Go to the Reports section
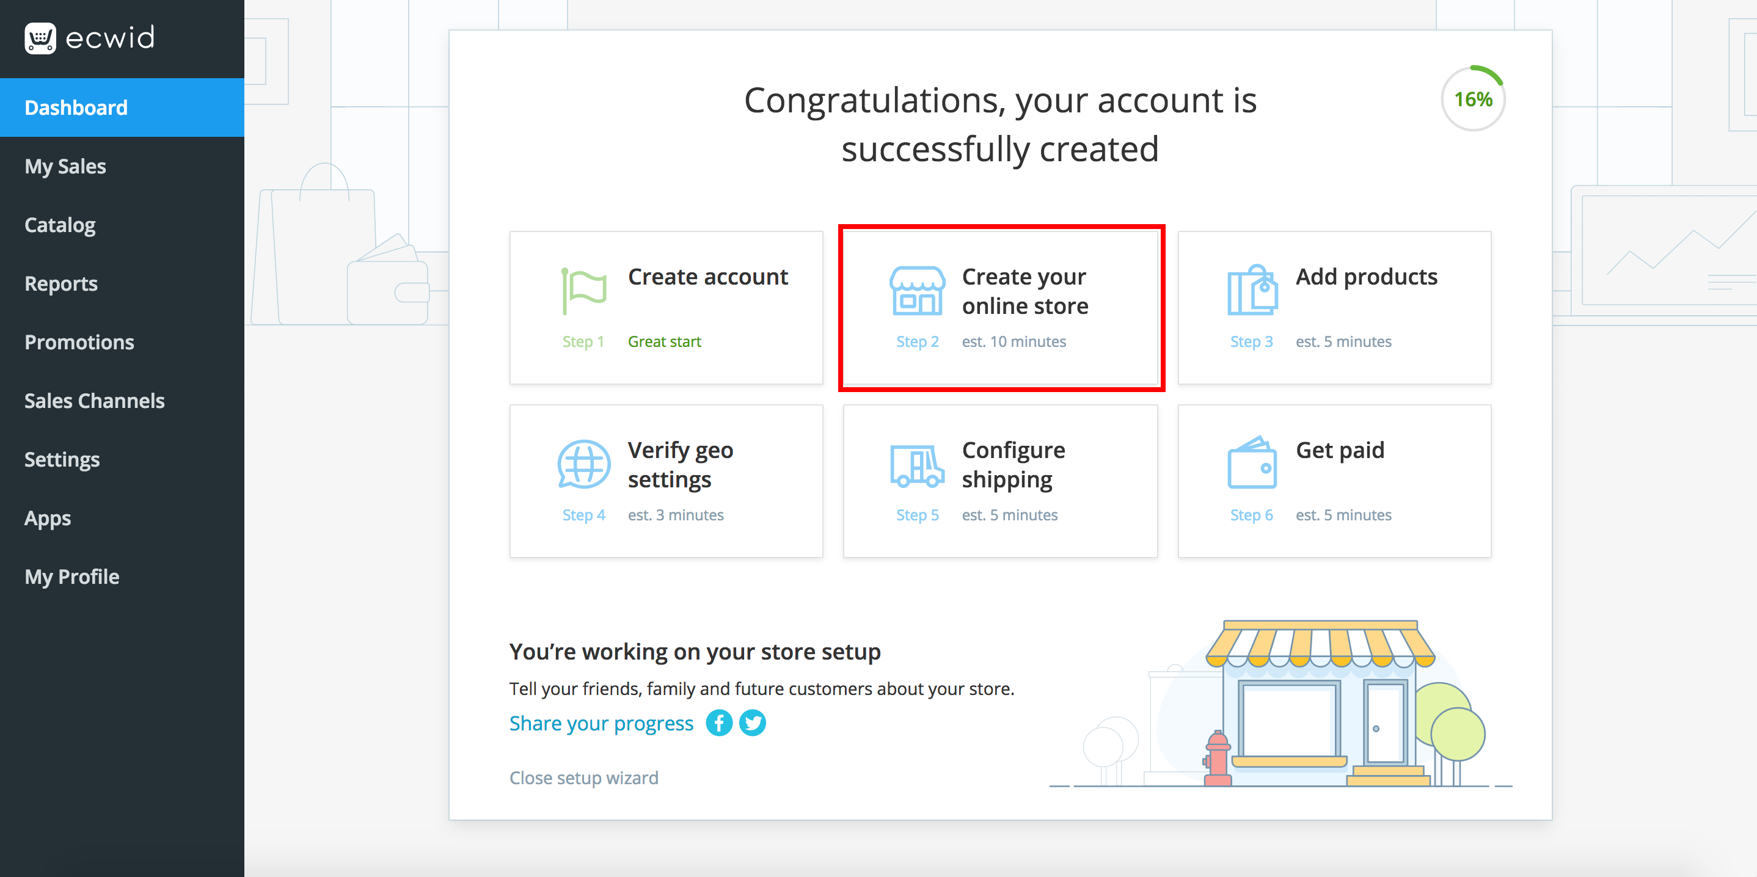Image resolution: width=1757 pixels, height=877 pixels. (61, 284)
